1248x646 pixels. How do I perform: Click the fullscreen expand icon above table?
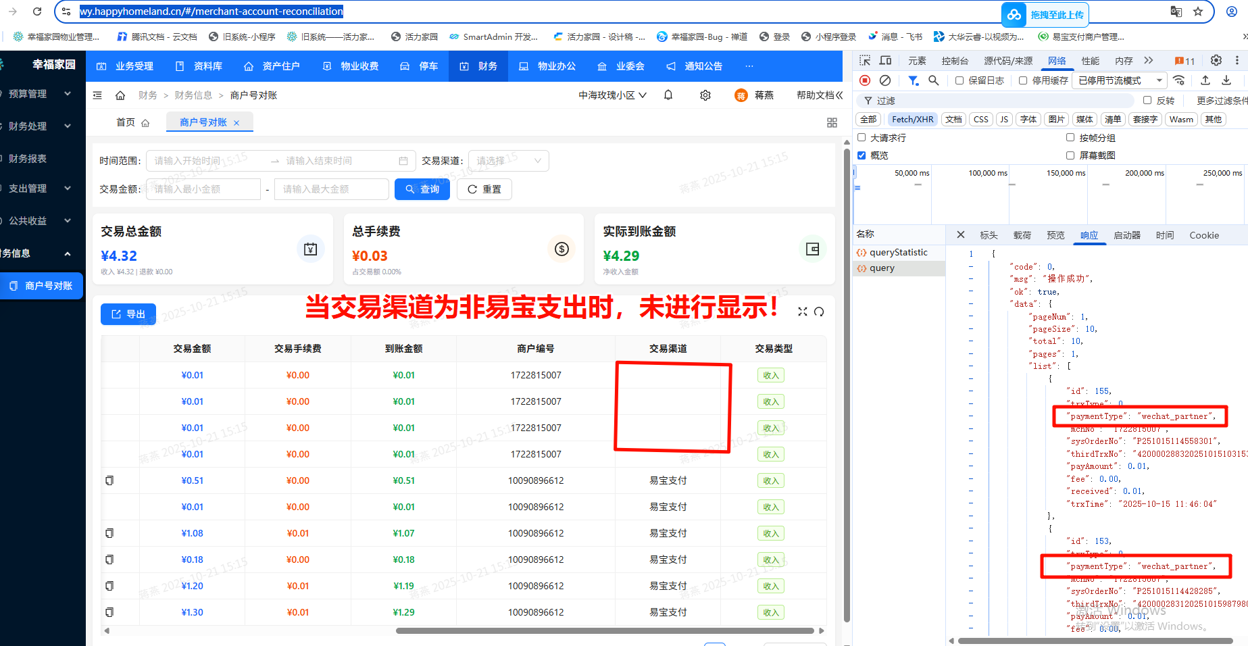click(803, 312)
